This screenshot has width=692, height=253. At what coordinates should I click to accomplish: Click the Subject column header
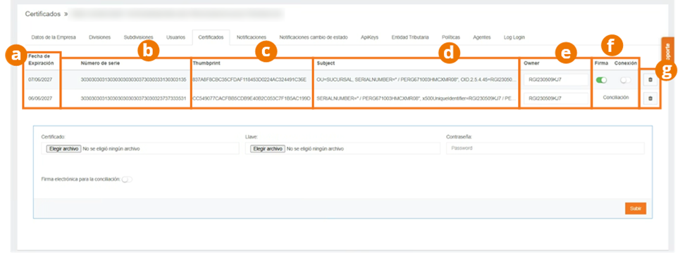point(326,63)
